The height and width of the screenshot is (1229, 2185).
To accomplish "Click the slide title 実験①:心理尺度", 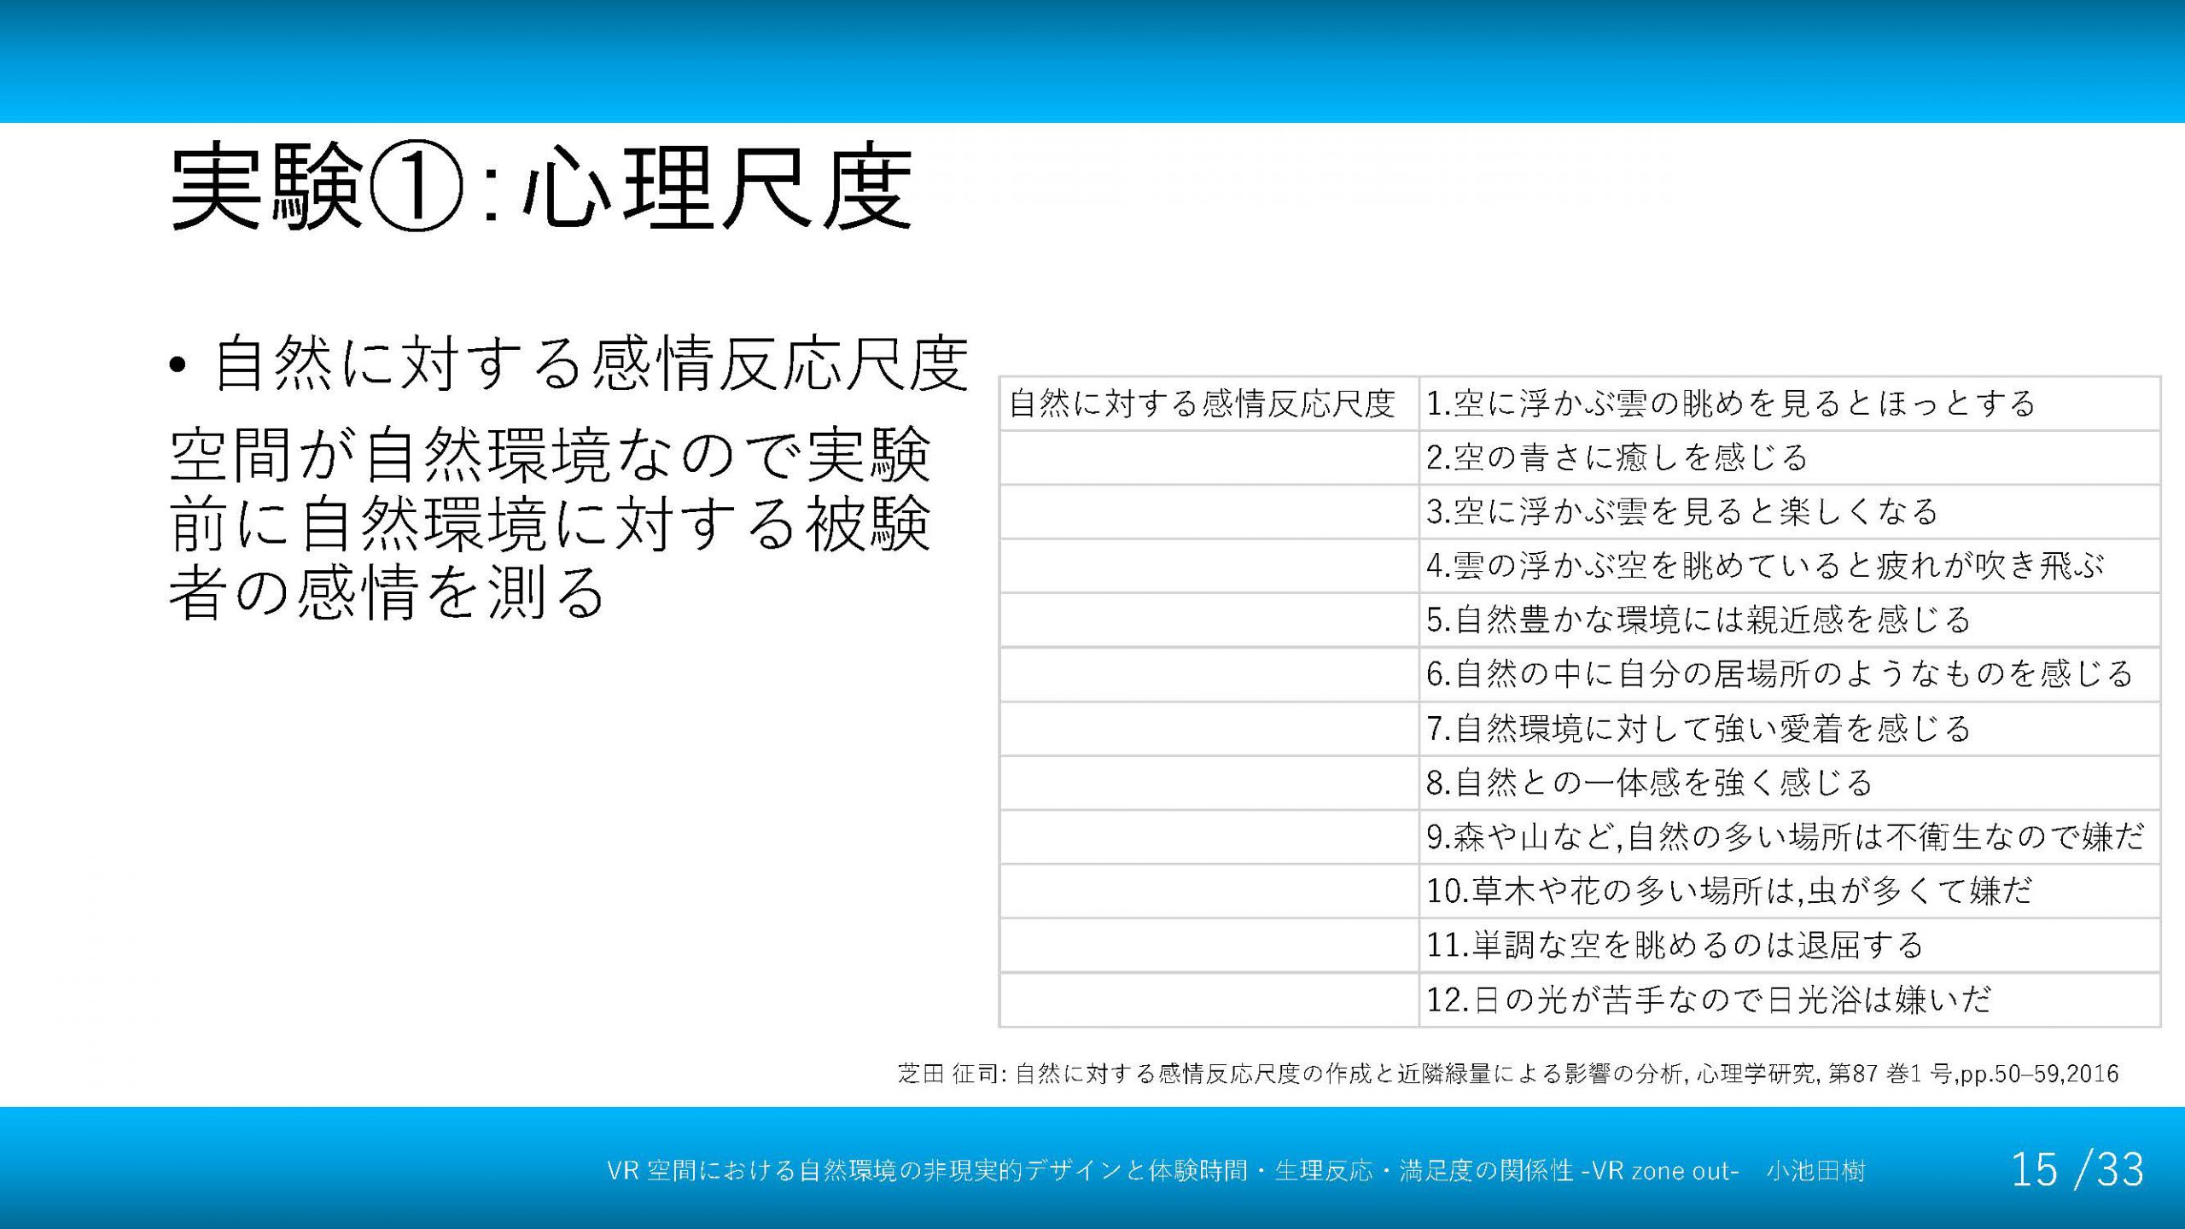I will coord(543,188).
